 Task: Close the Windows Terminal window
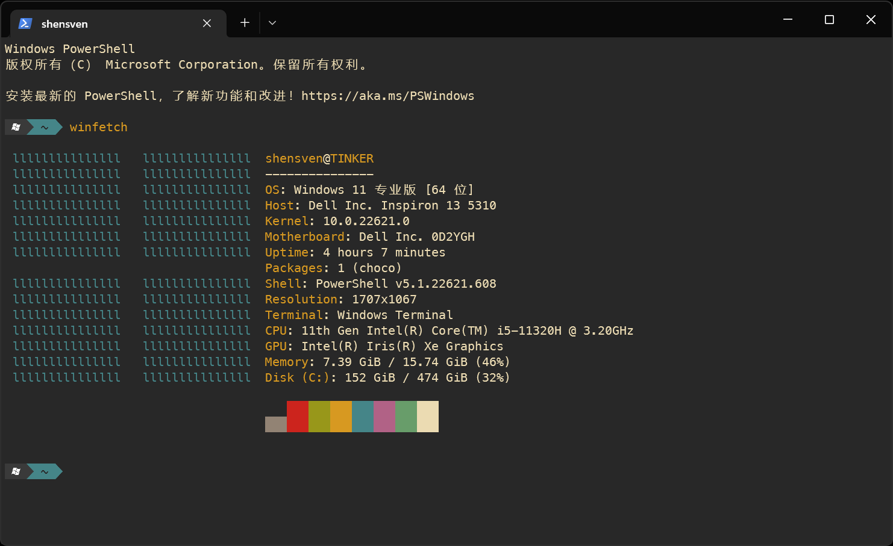(871, 20)
